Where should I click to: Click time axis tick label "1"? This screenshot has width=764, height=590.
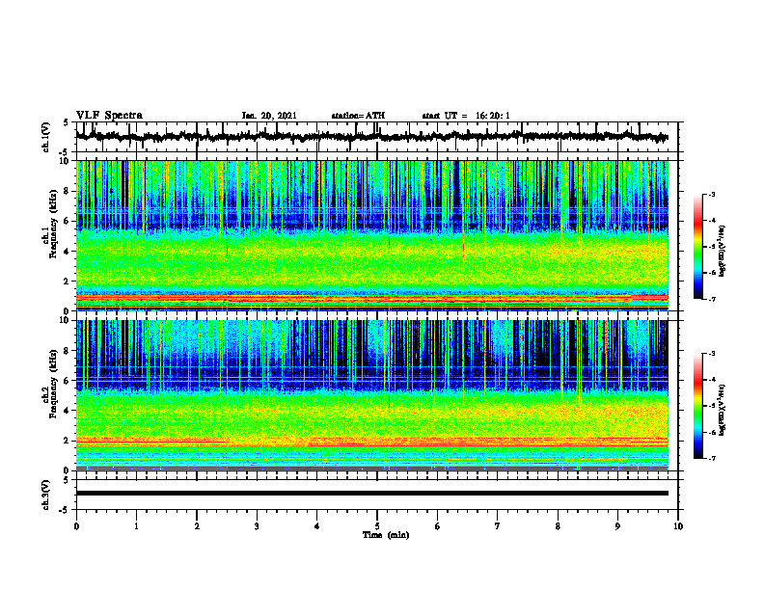click(x=136, y=526)
